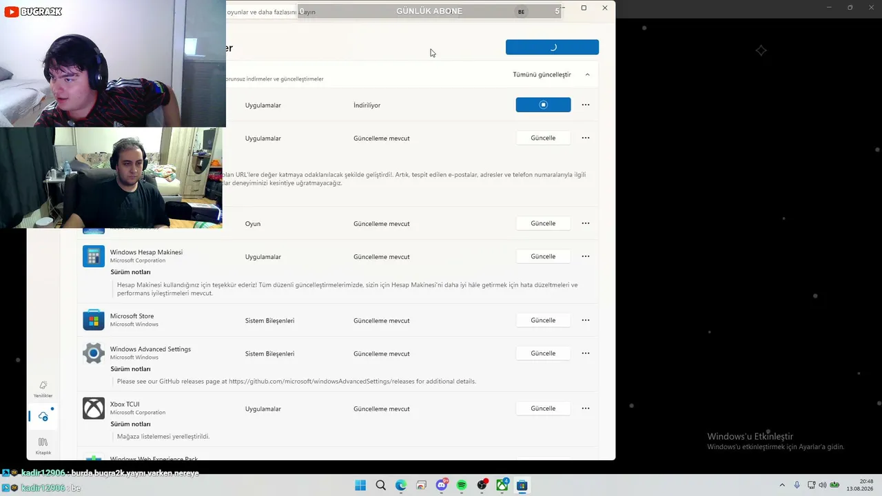The width and height of the screenshot is (882, 496).
Task: Click the Windows Advanced Settings title
Action: click(x=150, y=349)
